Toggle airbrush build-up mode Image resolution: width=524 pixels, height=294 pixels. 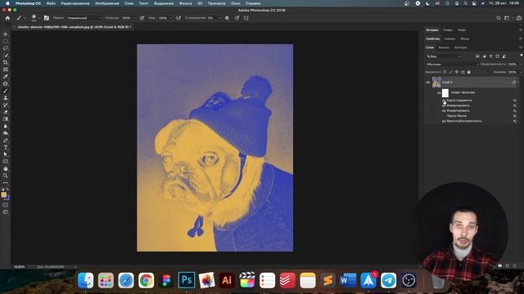[x=178, y=18]
